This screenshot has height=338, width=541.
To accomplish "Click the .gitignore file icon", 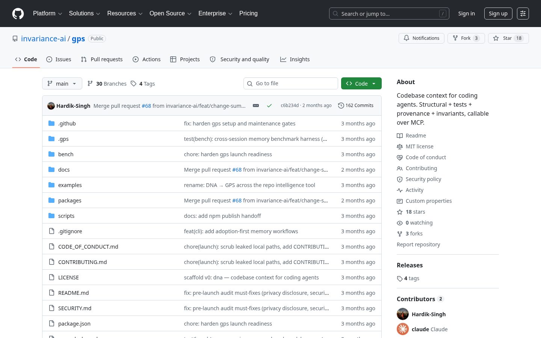I will click(x=51, y=231).
